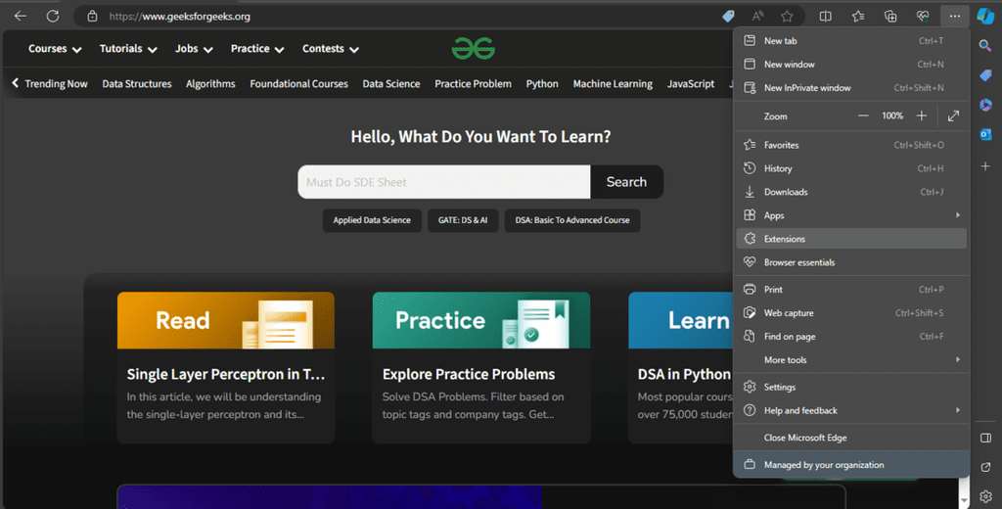The image size is (1002, 509).
Task: Open the More tools submenu
Action: (852, 360)
